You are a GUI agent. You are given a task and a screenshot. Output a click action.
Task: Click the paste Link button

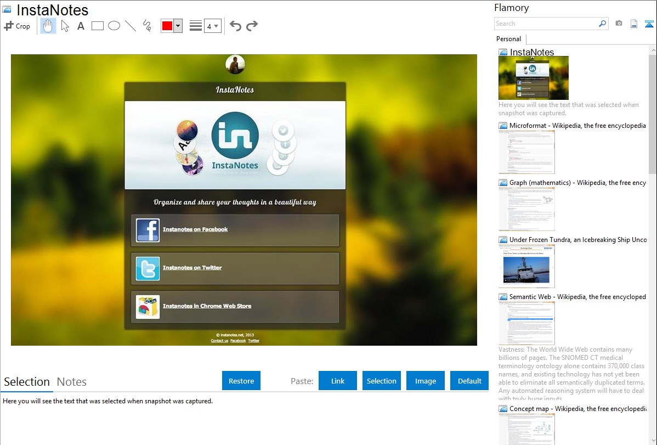(338, 381)
